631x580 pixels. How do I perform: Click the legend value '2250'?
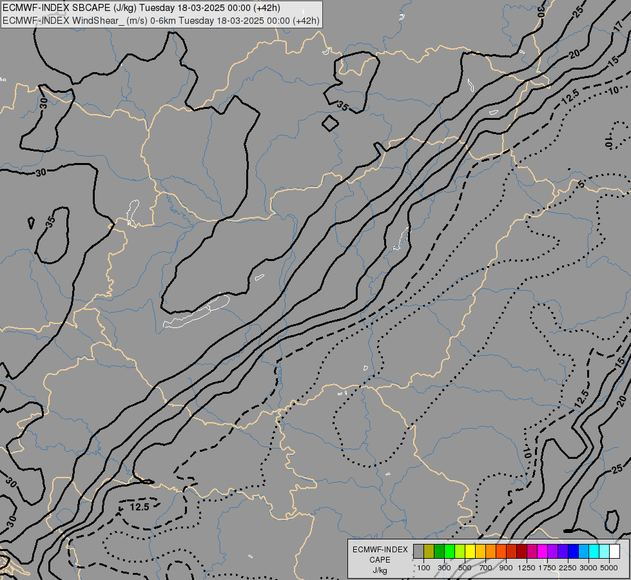[x=568, y=568]
